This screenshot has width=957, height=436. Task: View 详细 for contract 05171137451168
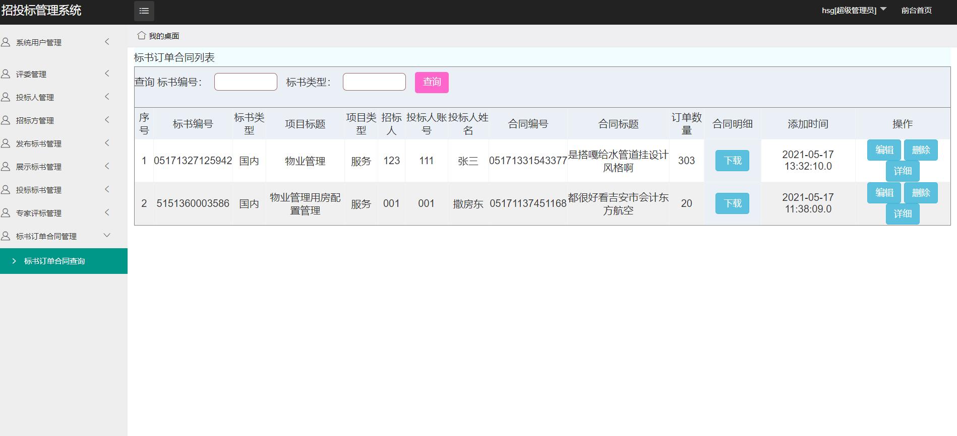[x=903, y=214]
